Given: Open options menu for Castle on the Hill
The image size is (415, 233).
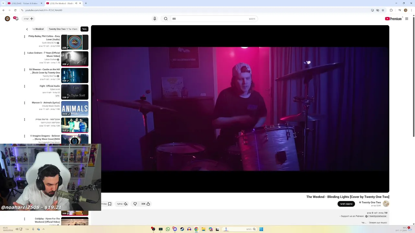Looking at the screenshot, I should click(24, 70).
